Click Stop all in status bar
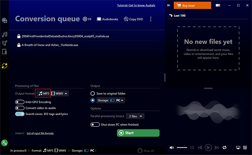This screenshot has height=155, width=252. (146, 151)
